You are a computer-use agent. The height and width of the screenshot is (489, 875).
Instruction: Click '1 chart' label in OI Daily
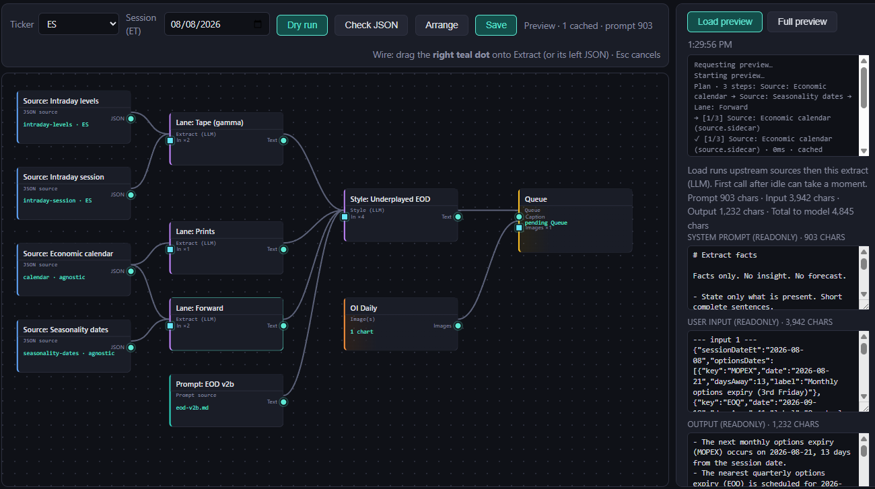tap(361, 332)
